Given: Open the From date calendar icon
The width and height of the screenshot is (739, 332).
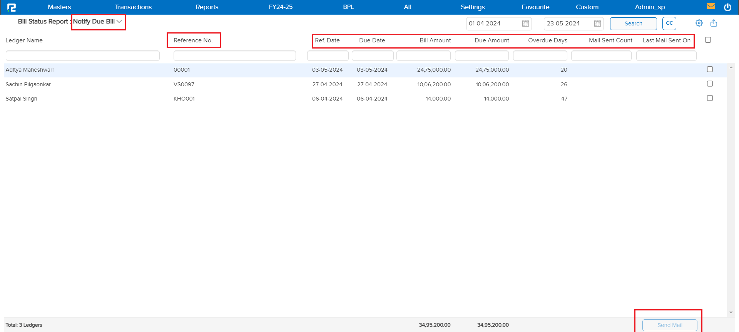Looking at the screenshot, I should (525, 23).
